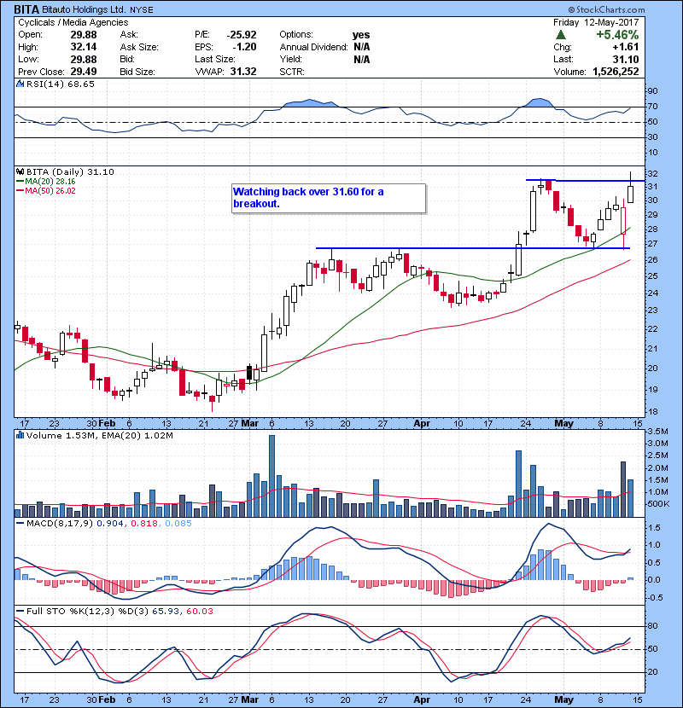Click the StockCharts.com copyright logo
This screenshot has width=683, height=708.
607,9
